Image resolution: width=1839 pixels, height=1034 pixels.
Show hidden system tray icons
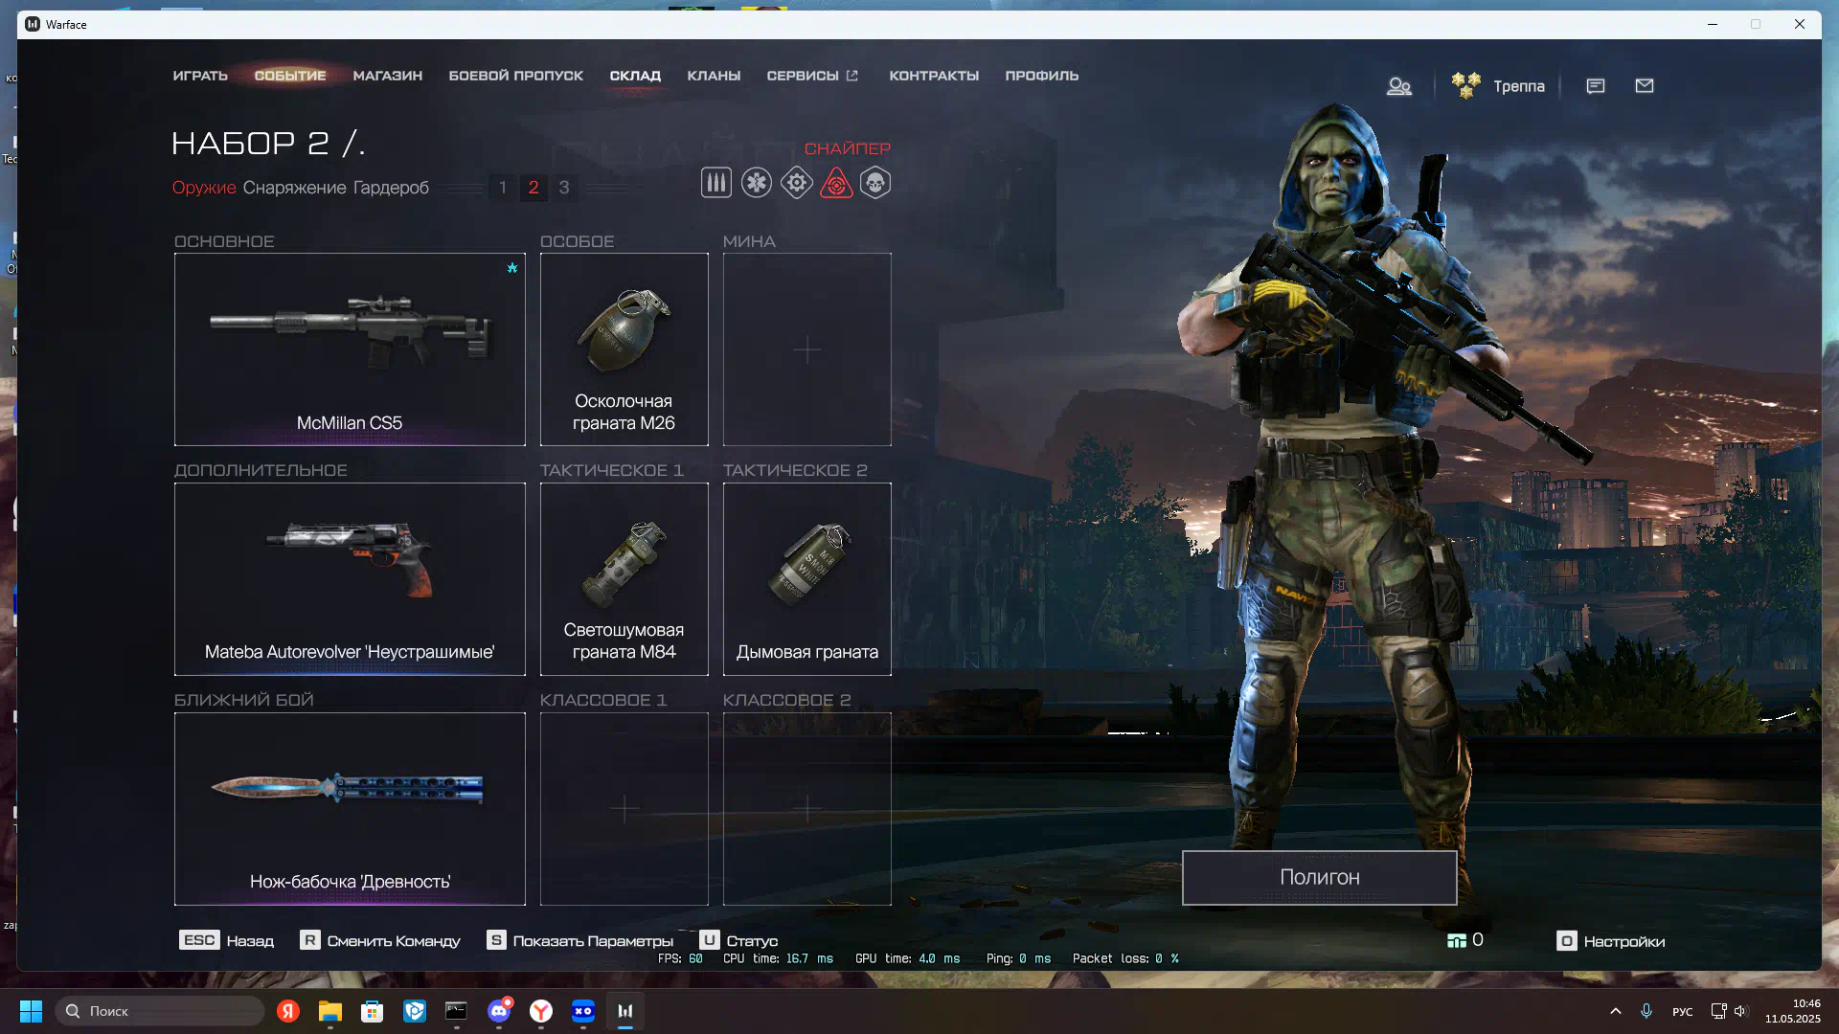pos(1616,1011)
